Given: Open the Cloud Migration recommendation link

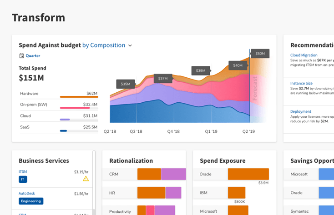Looking at the screenshot, I should (x=304, y=55).
